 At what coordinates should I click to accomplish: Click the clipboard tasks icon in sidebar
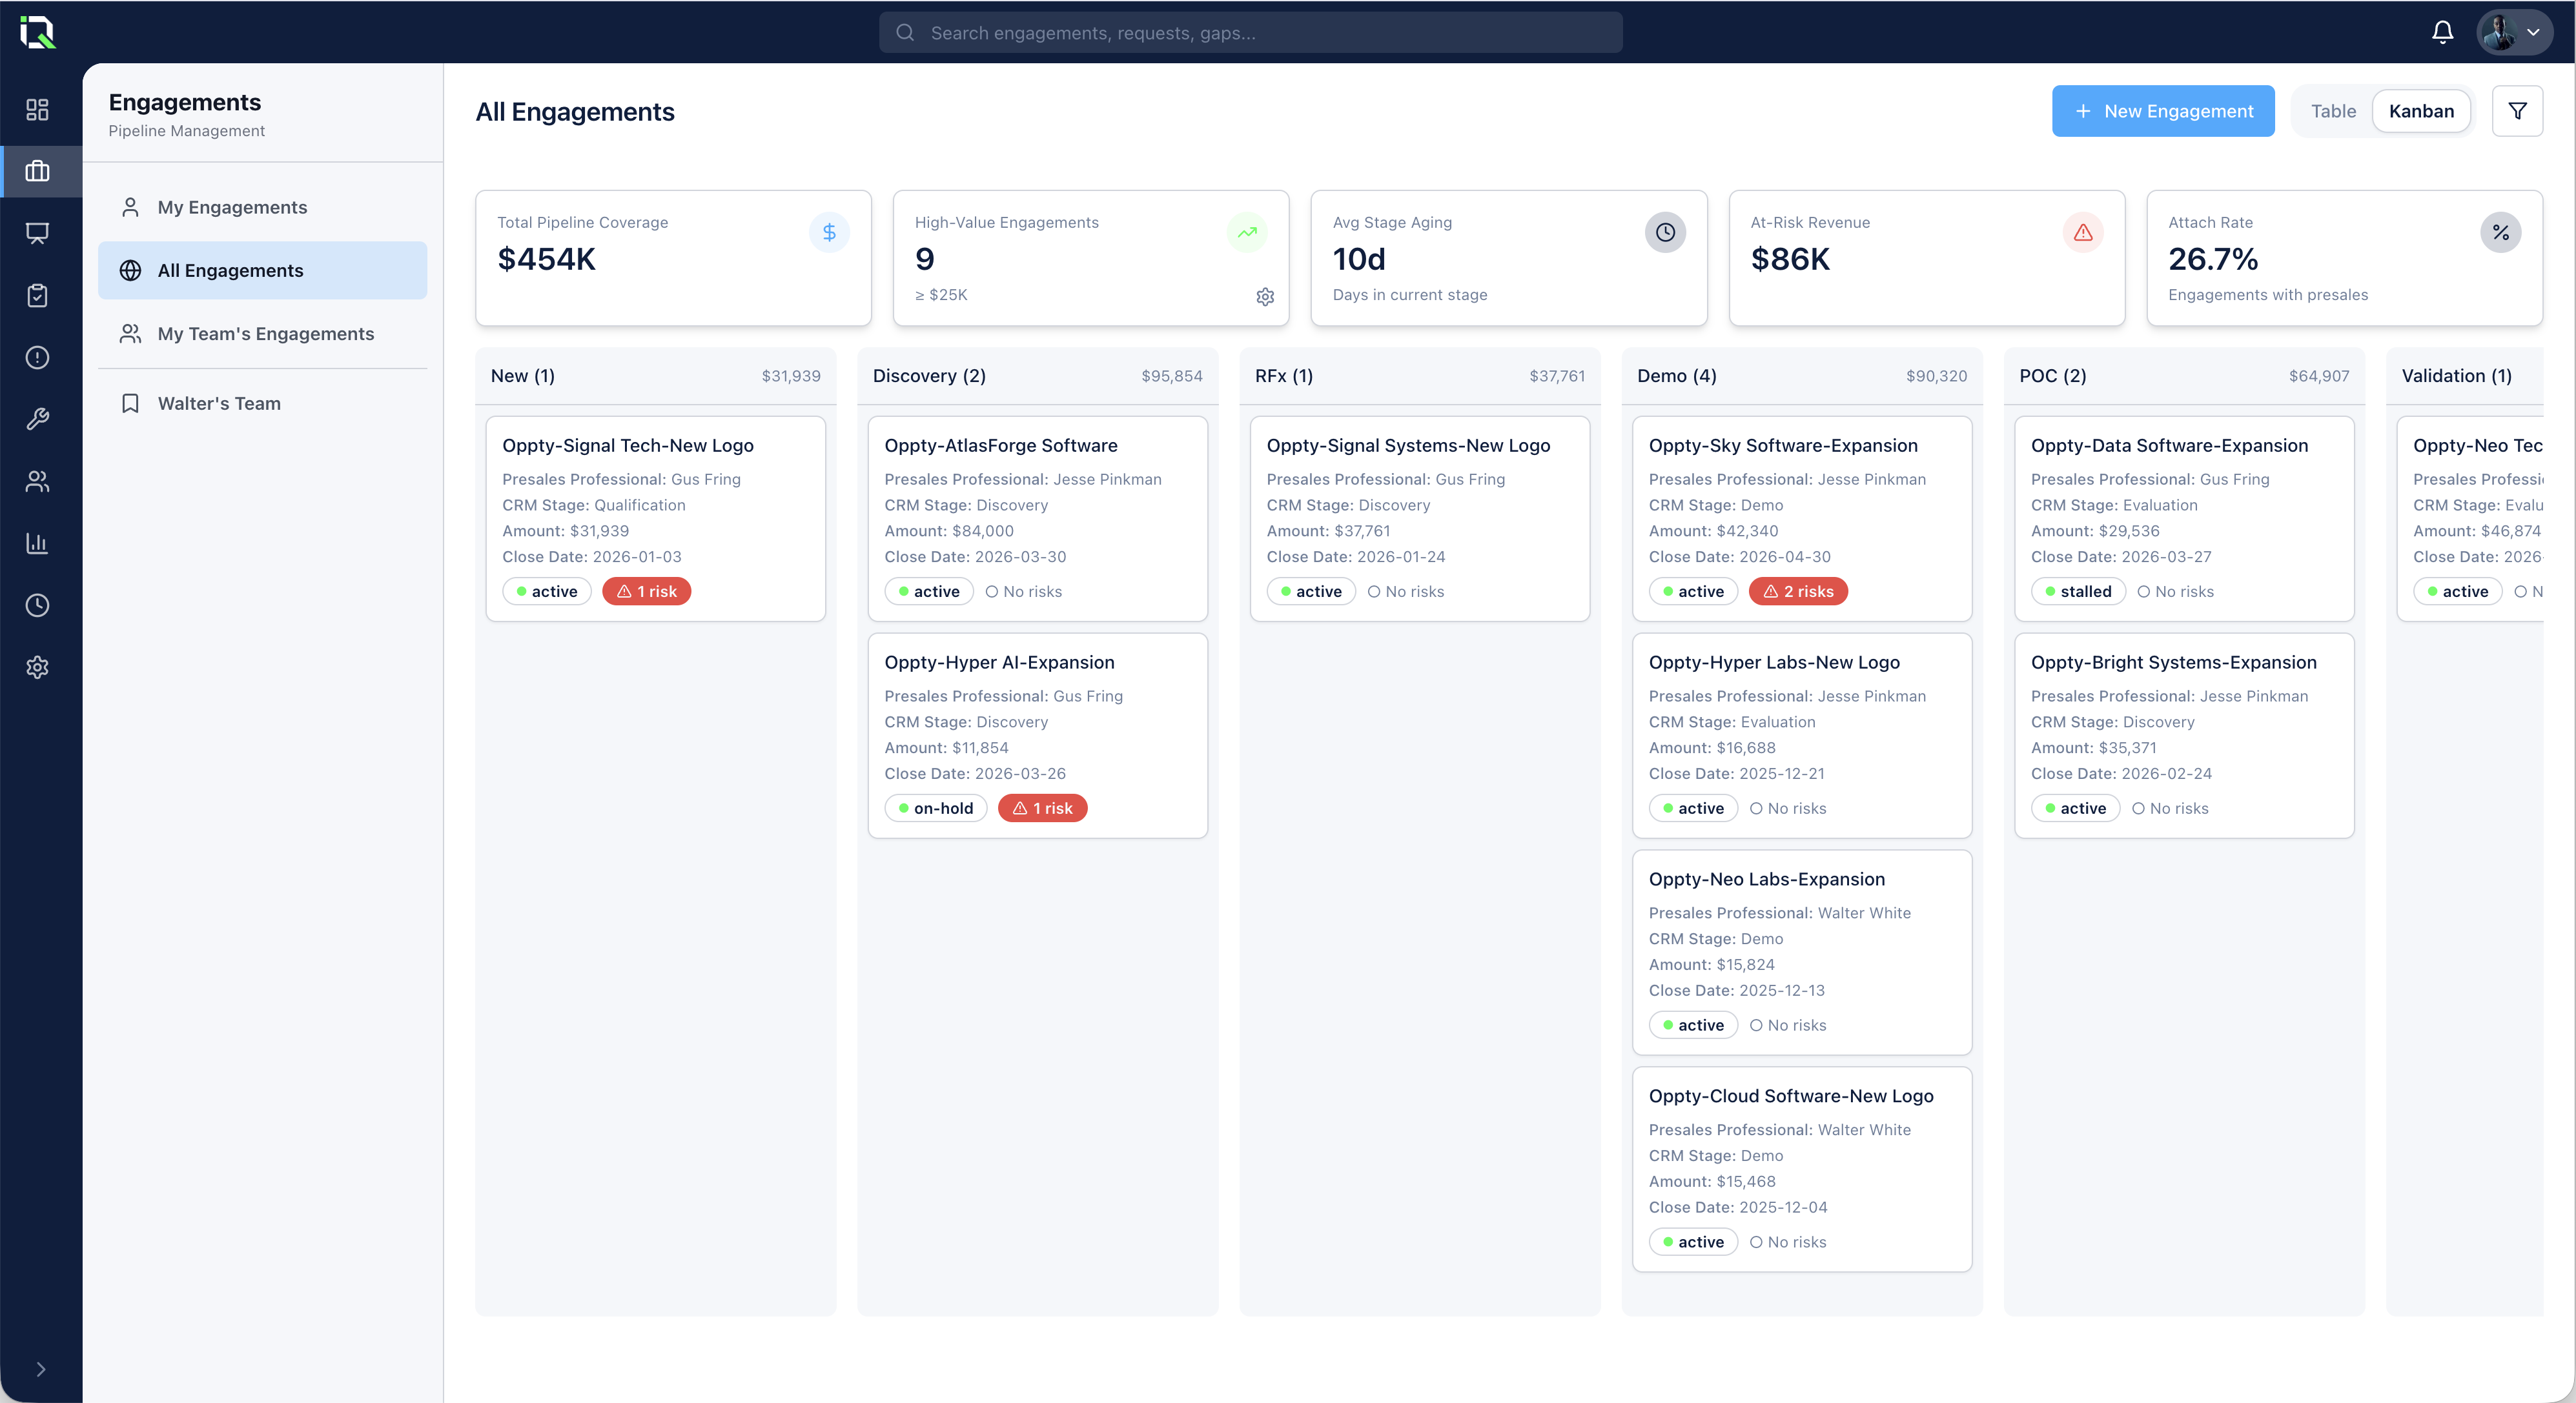point(38,295)
